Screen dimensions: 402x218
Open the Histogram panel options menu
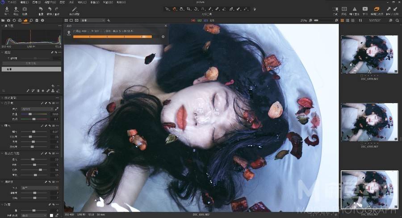pyautogui.click(x=59, y=26)
